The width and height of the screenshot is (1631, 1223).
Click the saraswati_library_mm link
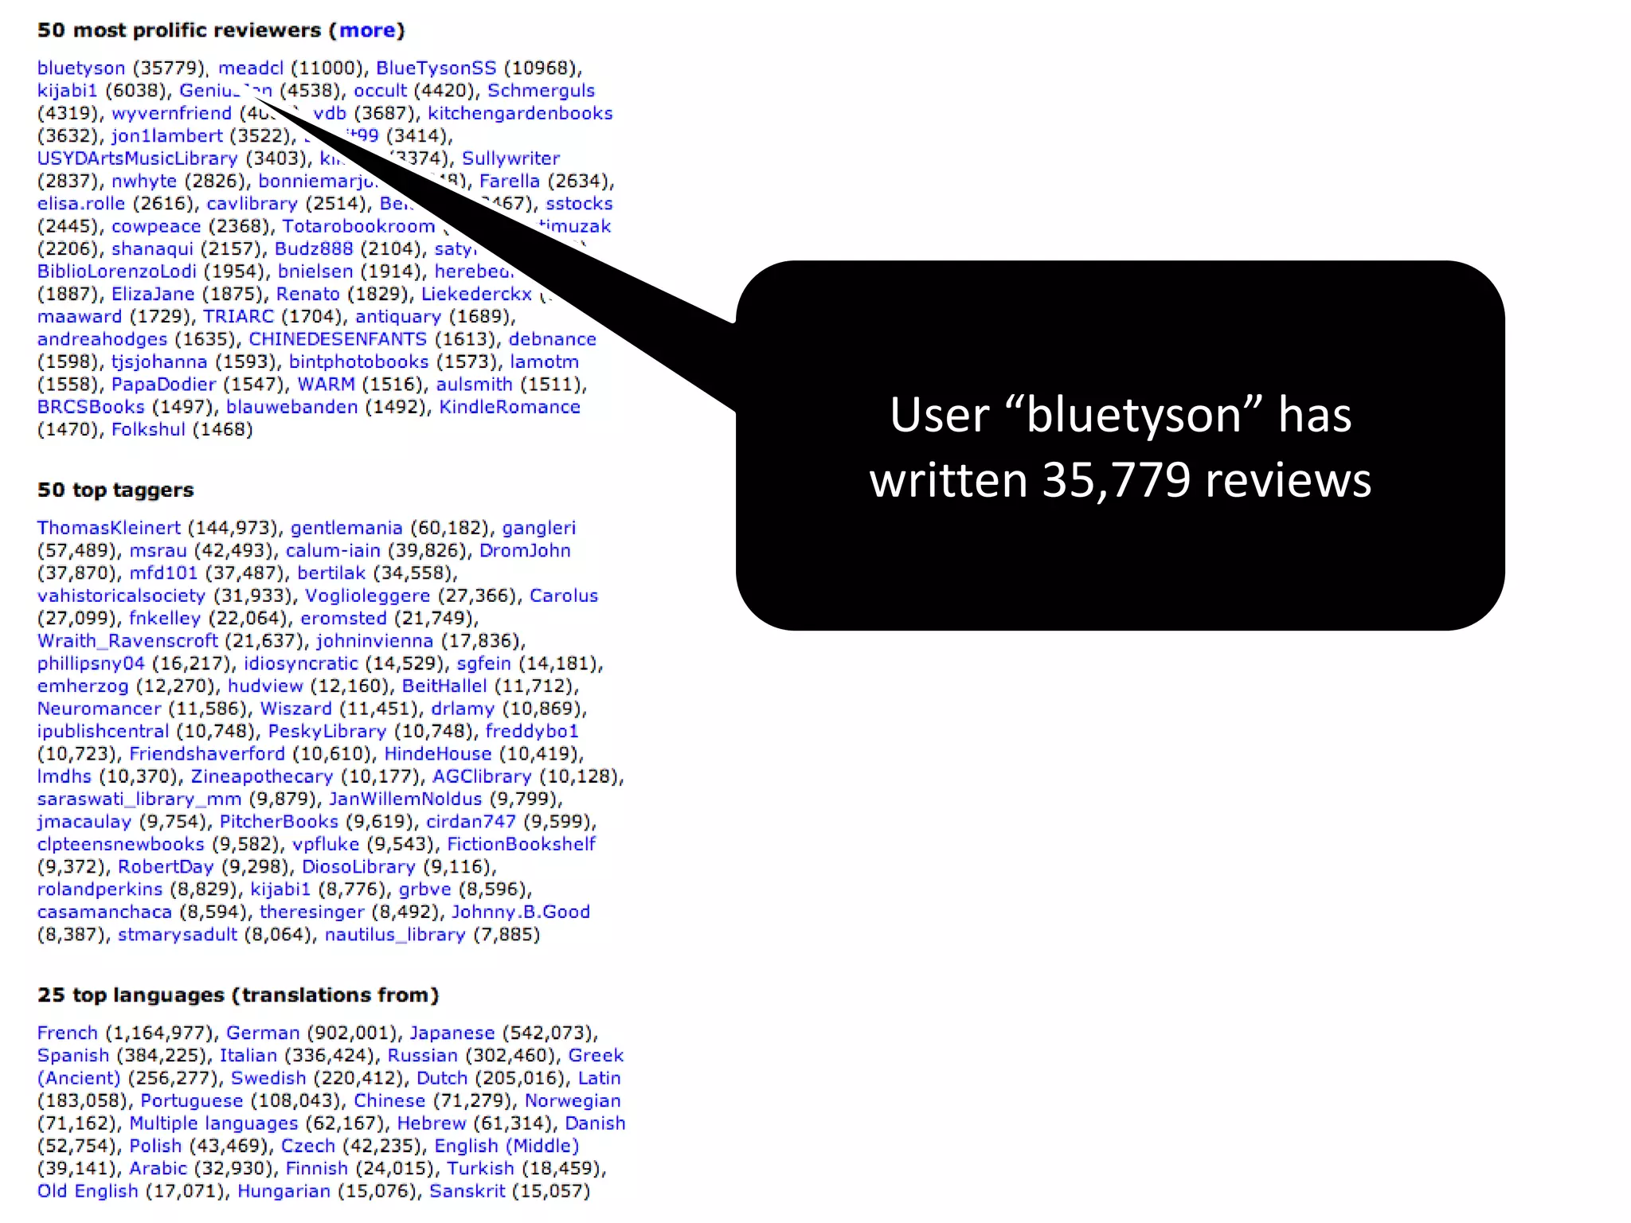(139, 799)
